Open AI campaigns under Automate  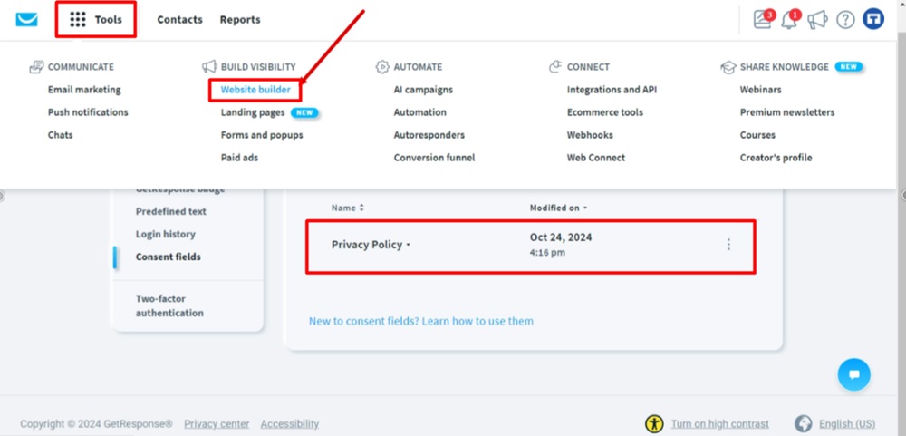423,90
